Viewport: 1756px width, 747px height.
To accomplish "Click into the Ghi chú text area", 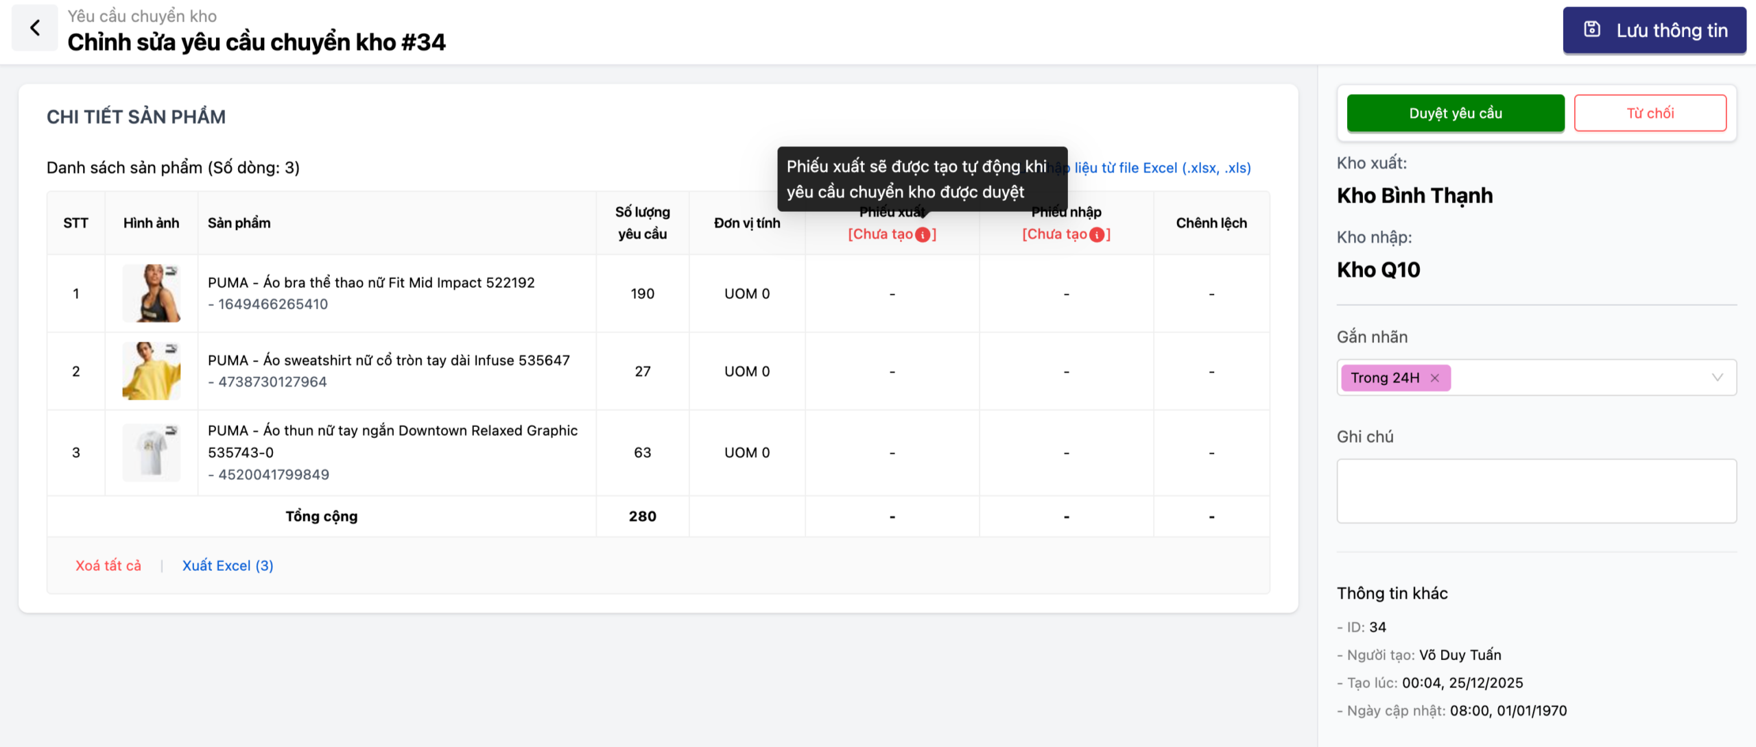I will [x=1536, y=491].
